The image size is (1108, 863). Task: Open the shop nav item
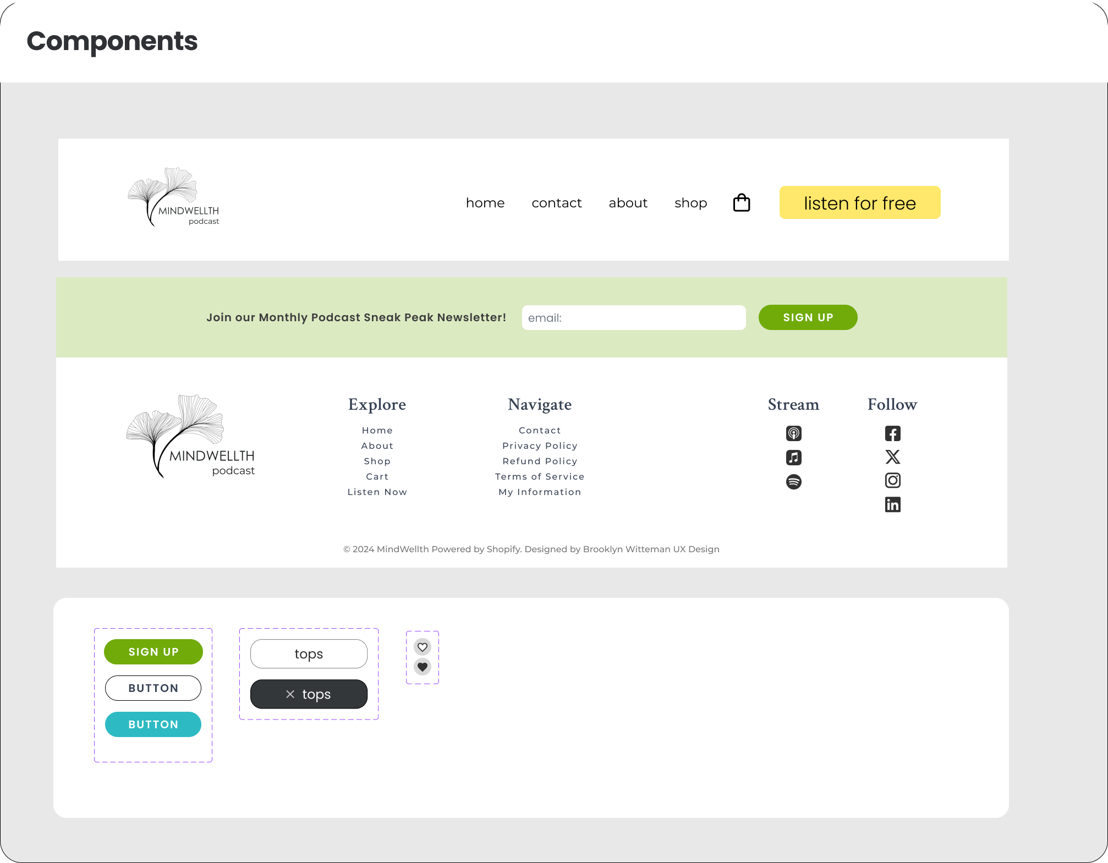(x=690, y=203)
